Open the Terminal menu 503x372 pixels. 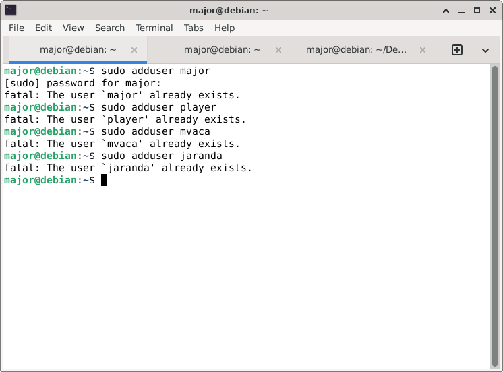[x=154, y=28]
